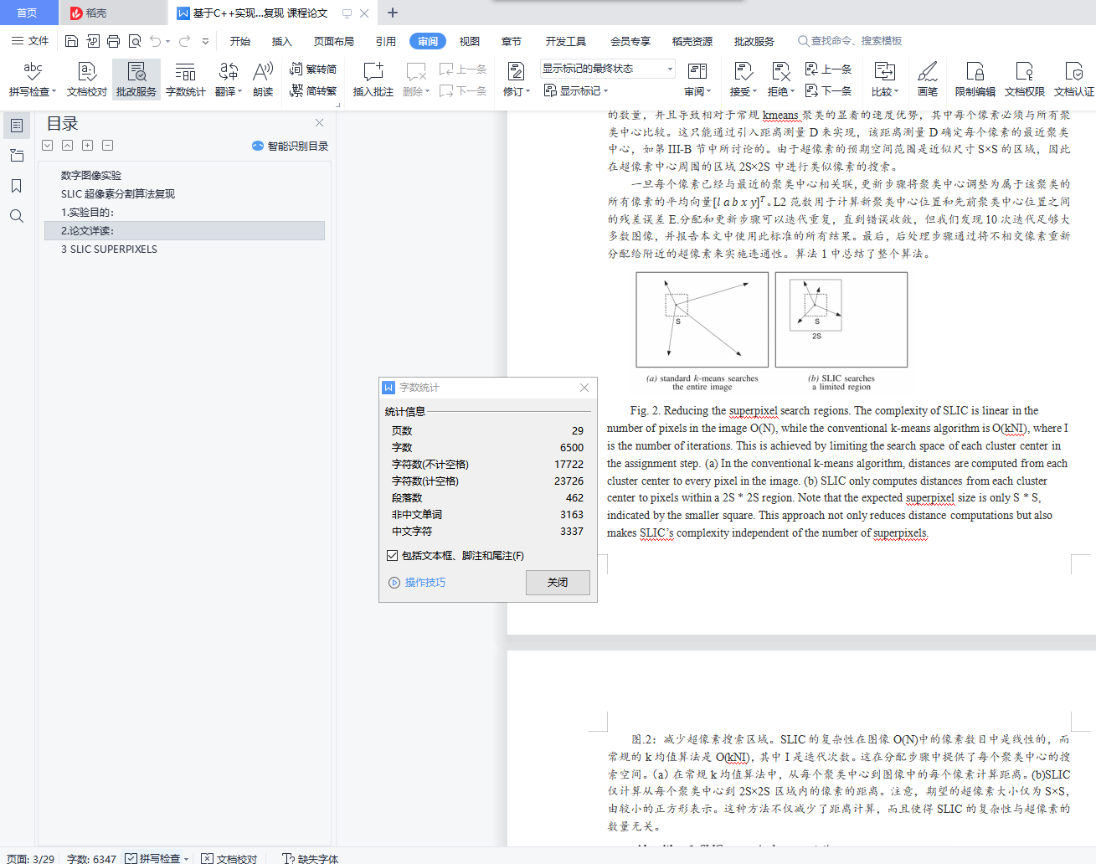Click the 缺失字体 status bar item
Screen dimensions: 1096x864
311,858
